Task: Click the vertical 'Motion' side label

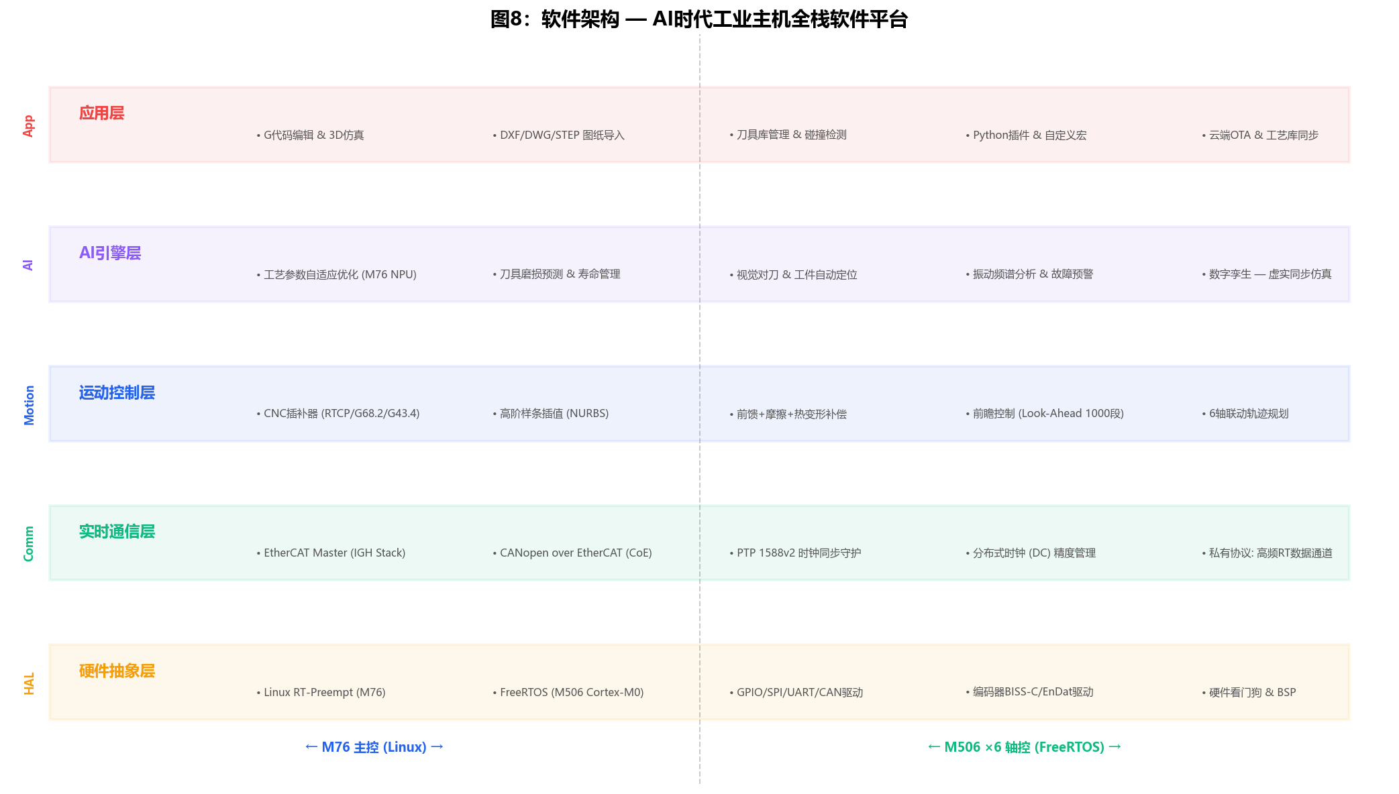Action: [x=28, y=405]
